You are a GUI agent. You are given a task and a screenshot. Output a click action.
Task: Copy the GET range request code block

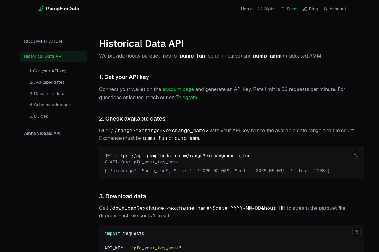(x=356, y=155)
